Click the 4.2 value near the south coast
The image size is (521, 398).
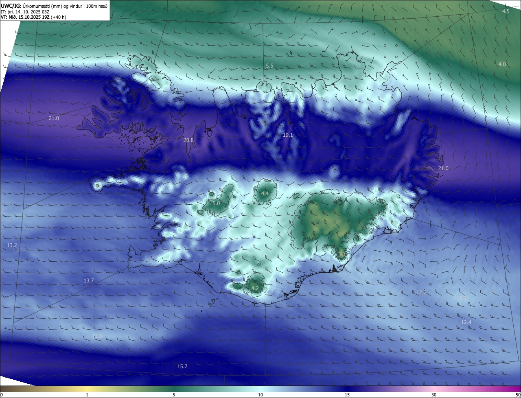coord(255,288)
